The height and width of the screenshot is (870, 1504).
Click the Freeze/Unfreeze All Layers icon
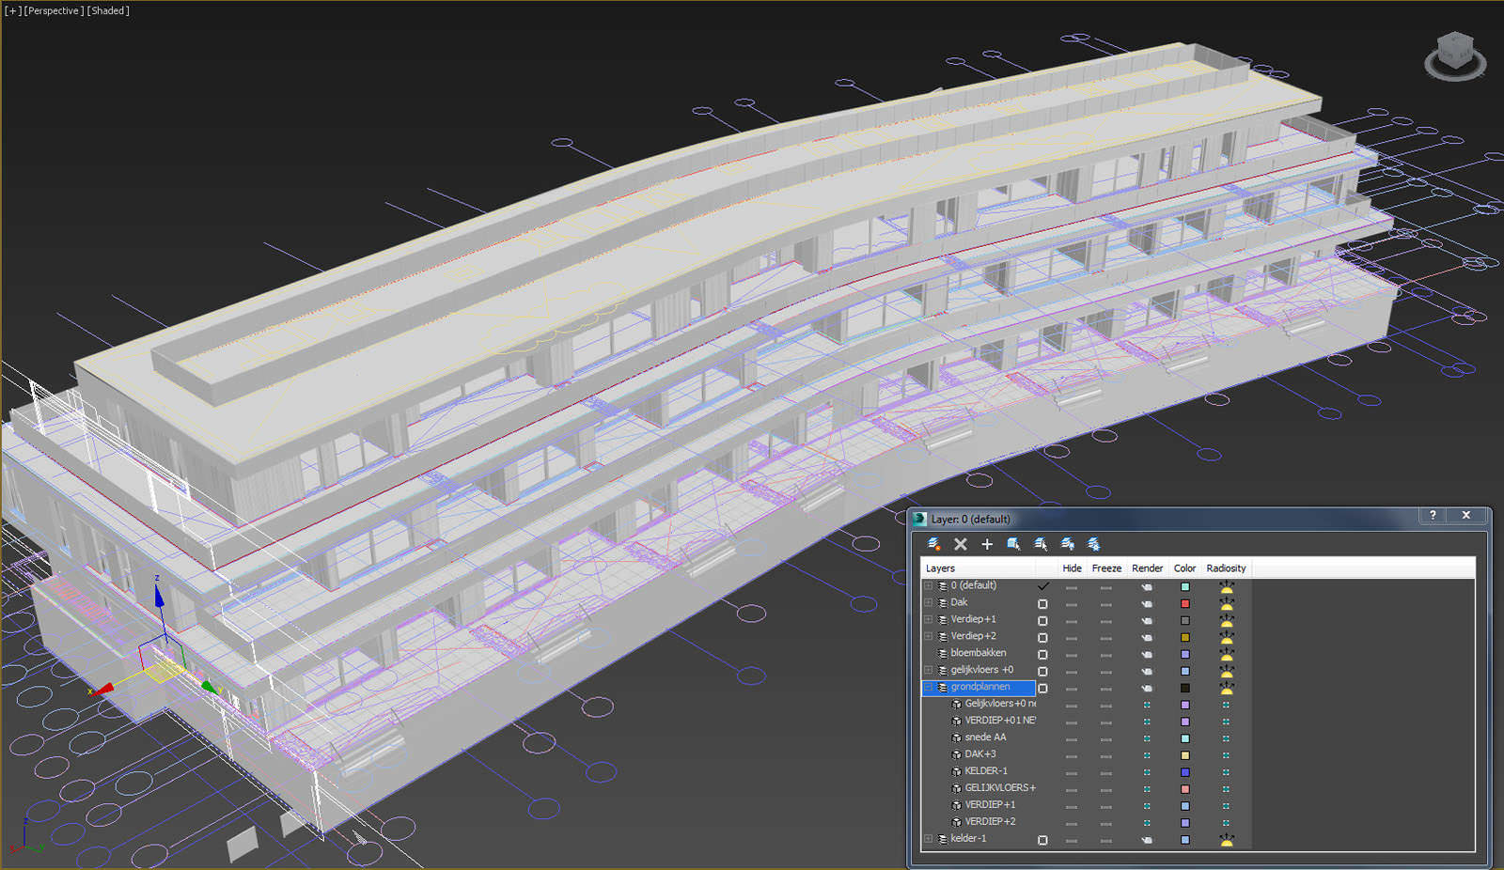[x=1093, y=544]
